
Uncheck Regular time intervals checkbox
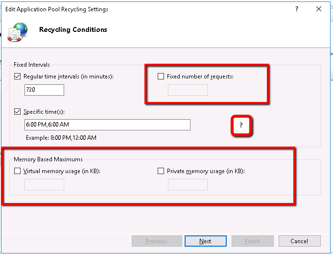click(x=18, y=76)
